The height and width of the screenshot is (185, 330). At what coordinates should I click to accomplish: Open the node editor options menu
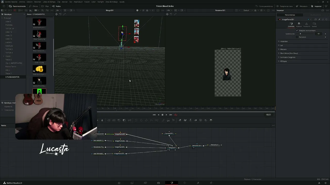tap(273, 126)
